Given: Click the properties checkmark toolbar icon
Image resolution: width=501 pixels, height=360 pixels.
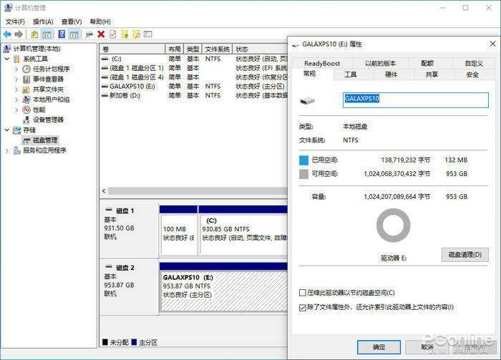Looking at the screenshot, I should pyautogui.click(x=113, y=34).
